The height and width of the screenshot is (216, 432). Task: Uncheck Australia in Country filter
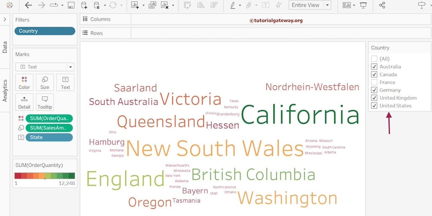(374, 66)
